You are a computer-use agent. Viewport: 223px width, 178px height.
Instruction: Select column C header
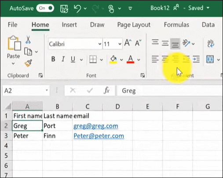click(x=88, y=106)
